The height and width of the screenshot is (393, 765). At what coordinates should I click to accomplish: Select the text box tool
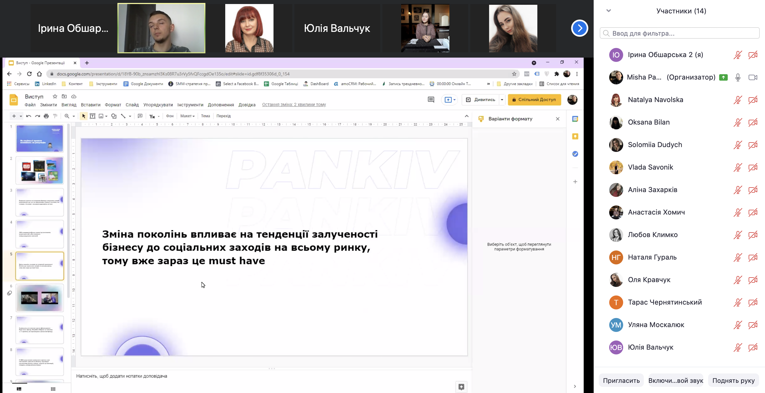click(x=92, y=116)
